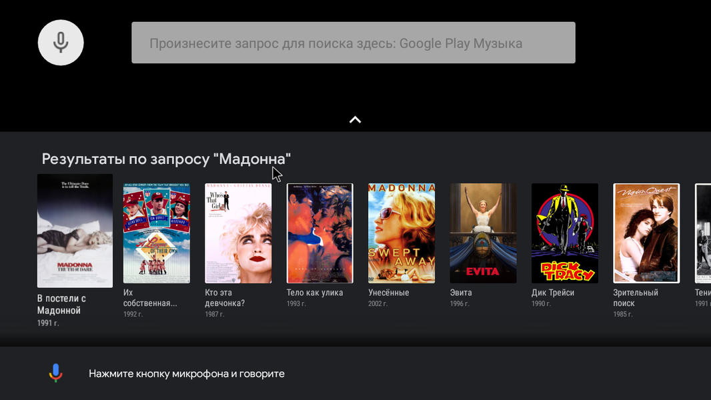Viewport: 711px width, 400px height.
Task: Click the round microphone voice search button
Action: click(x=61, y=43)
